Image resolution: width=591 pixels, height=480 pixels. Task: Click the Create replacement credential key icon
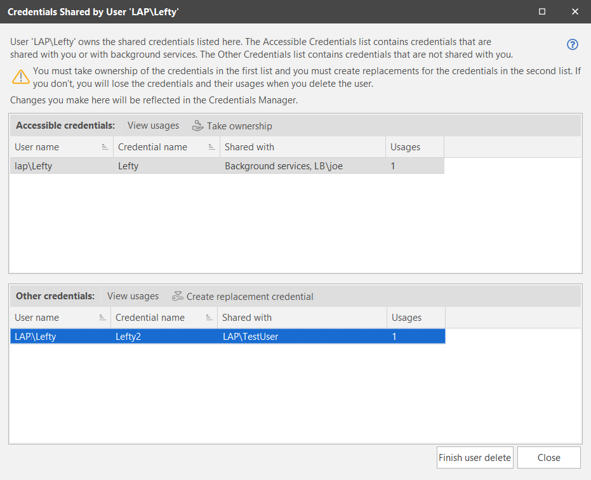[x=178, y=296]
